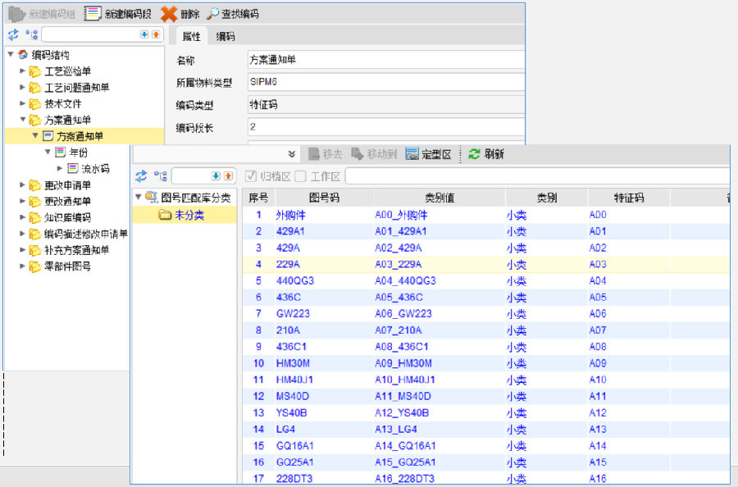Click the red 删除 delete icon
The height and width of the screenshot is (487, 738).
168,13
